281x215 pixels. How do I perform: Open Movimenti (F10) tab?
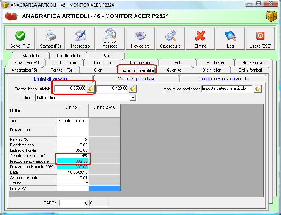click(28, 63)
